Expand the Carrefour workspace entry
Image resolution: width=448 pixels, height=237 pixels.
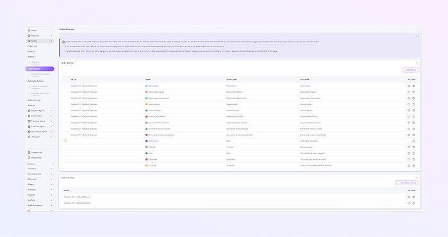coord(51,169)
